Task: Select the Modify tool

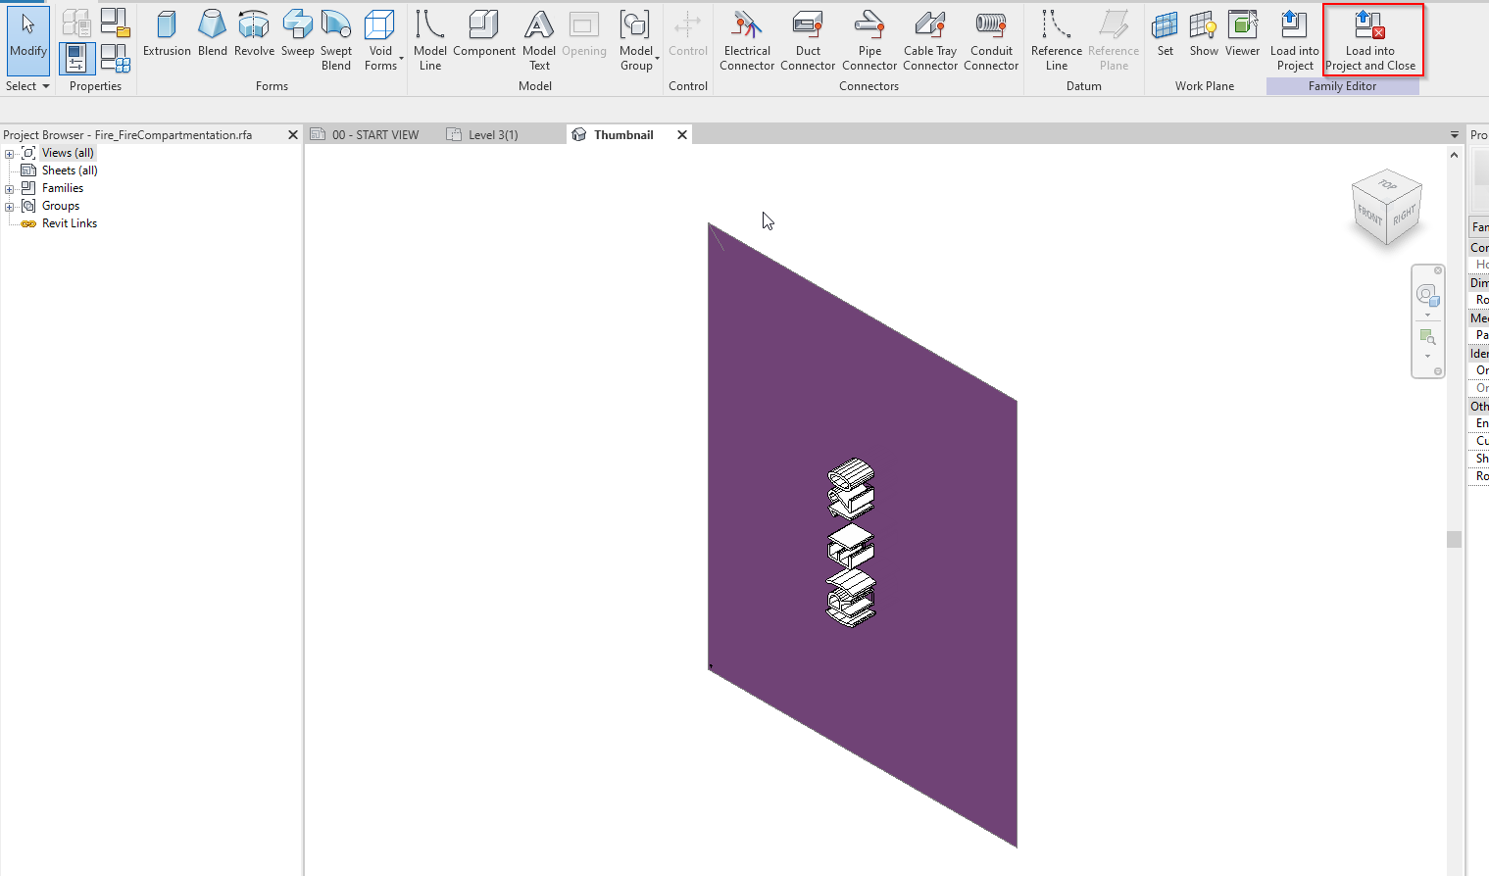Action: click(27, 40)
